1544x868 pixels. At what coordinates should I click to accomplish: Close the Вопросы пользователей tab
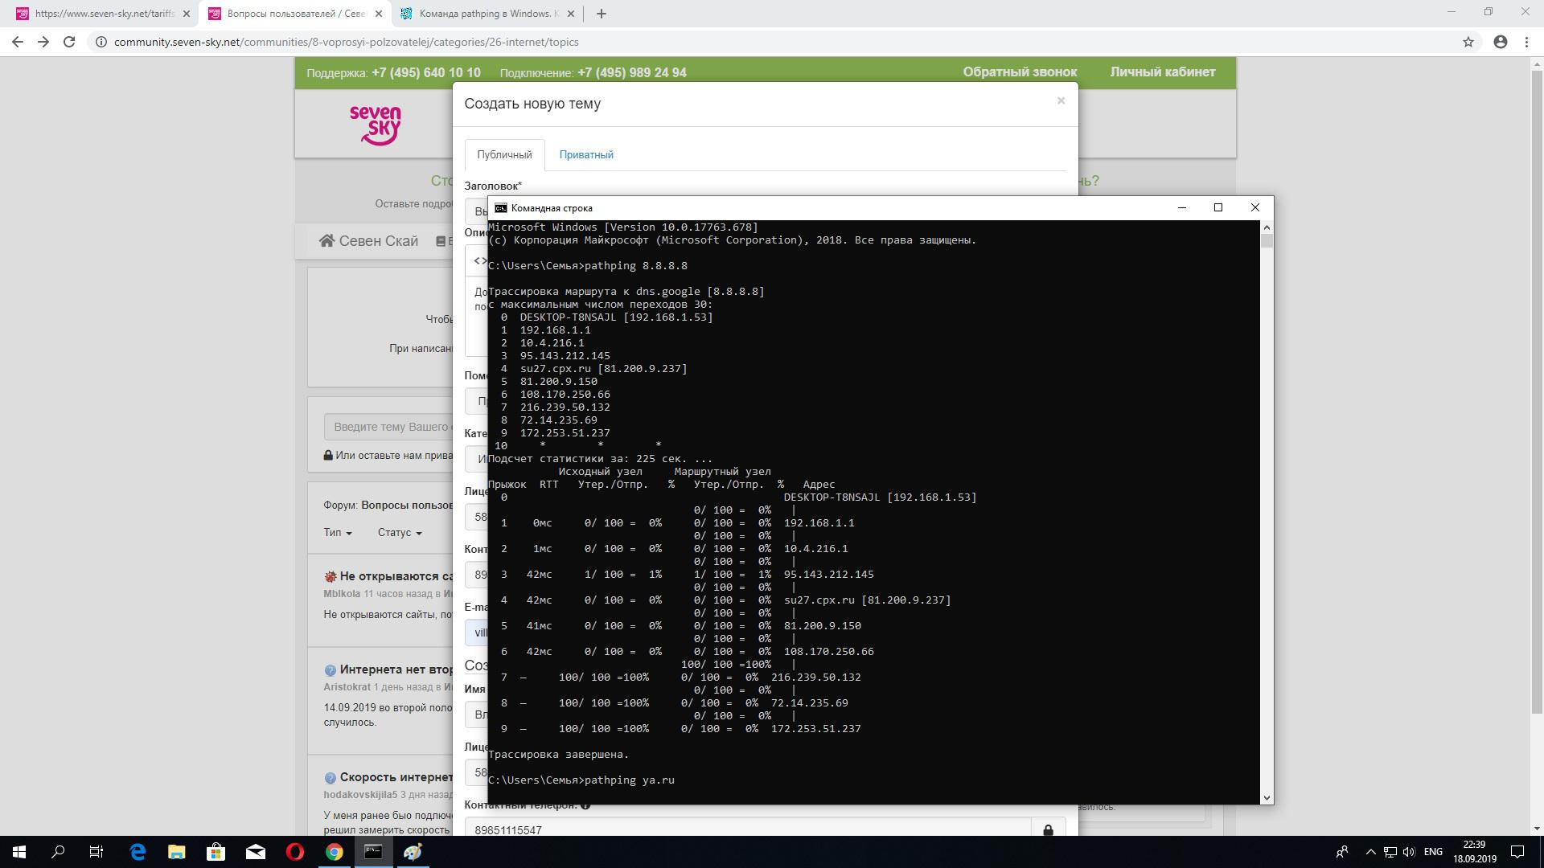click(378, 14)
